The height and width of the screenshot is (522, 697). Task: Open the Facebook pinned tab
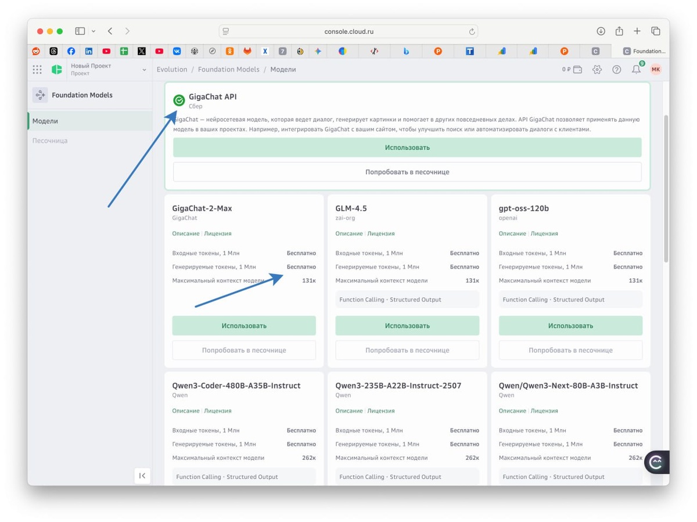click(71, 51)
